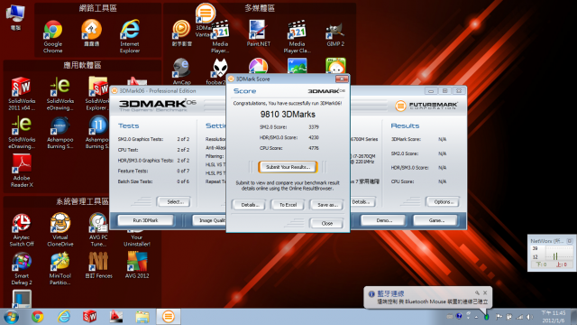
Task: Open Details in 3DMark Score dialog
Action: pyautogui.click(x=249, y=205)
